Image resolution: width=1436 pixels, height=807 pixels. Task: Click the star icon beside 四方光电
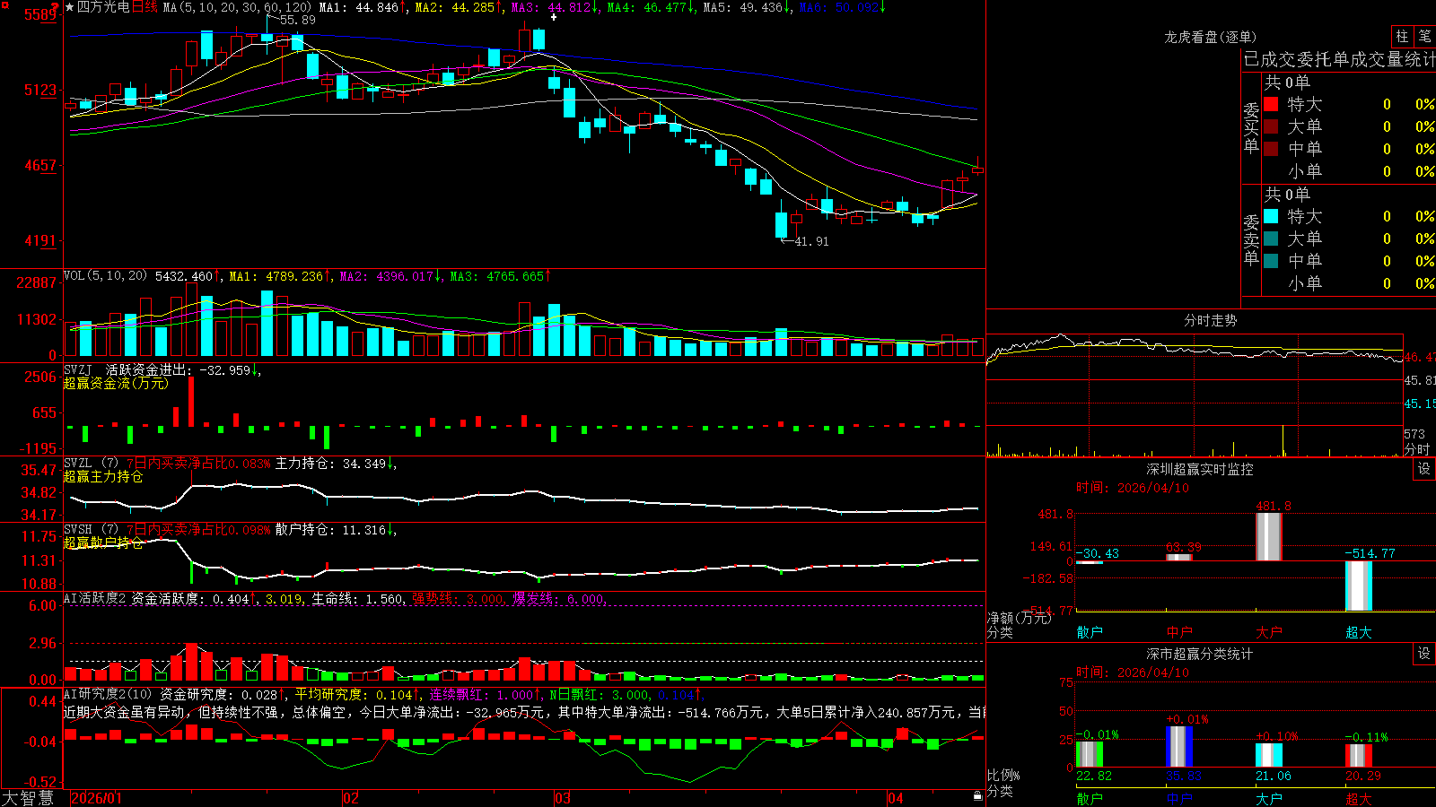point(69,7)
